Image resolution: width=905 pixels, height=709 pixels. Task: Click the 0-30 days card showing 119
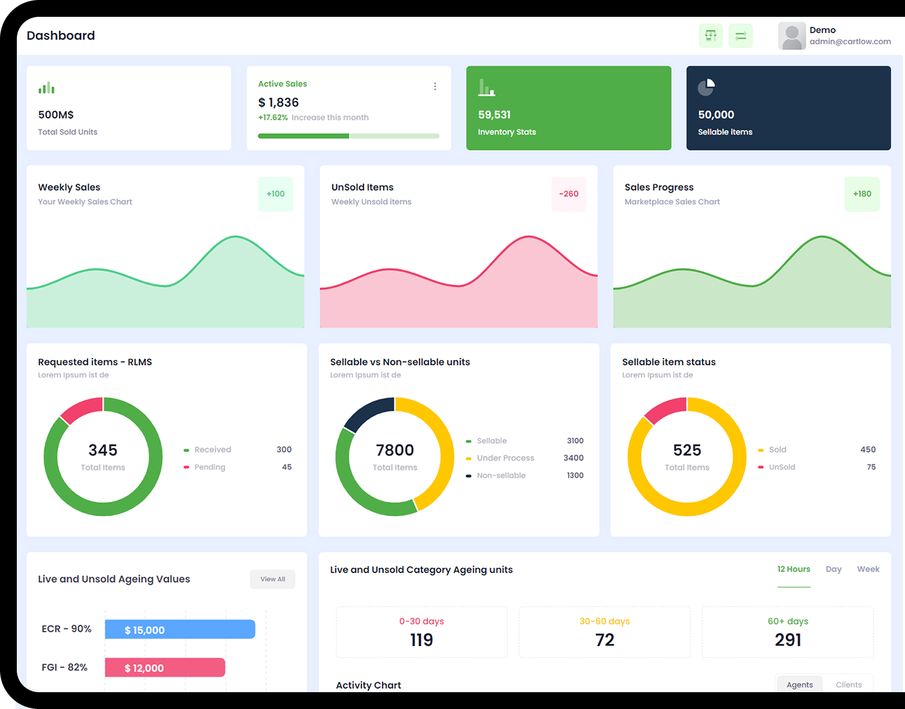[422, 632]
